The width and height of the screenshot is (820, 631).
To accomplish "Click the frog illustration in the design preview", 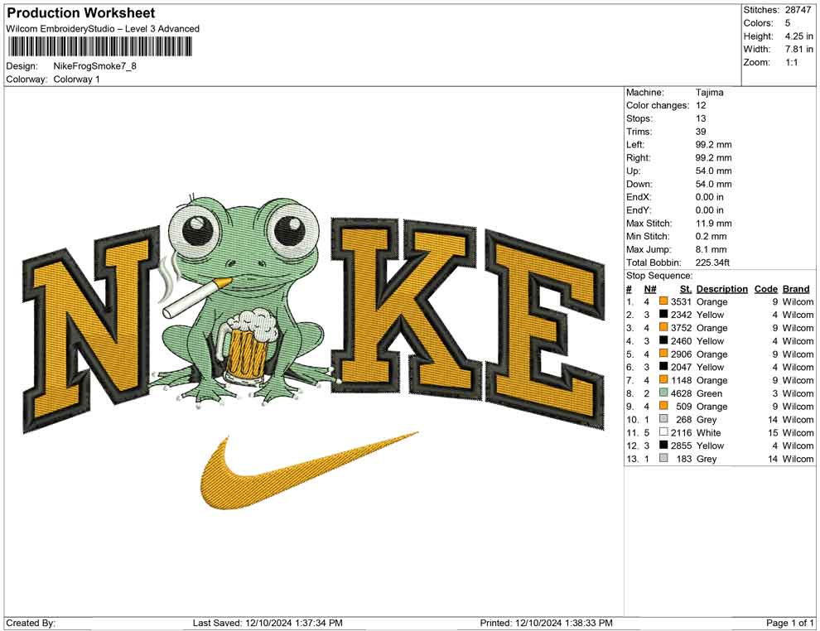I will click(244, 302).
